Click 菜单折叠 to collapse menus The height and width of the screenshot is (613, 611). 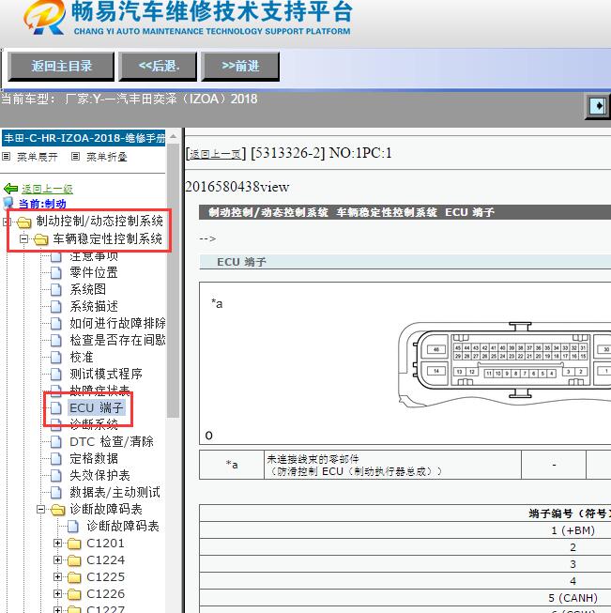tap(107, 157)
